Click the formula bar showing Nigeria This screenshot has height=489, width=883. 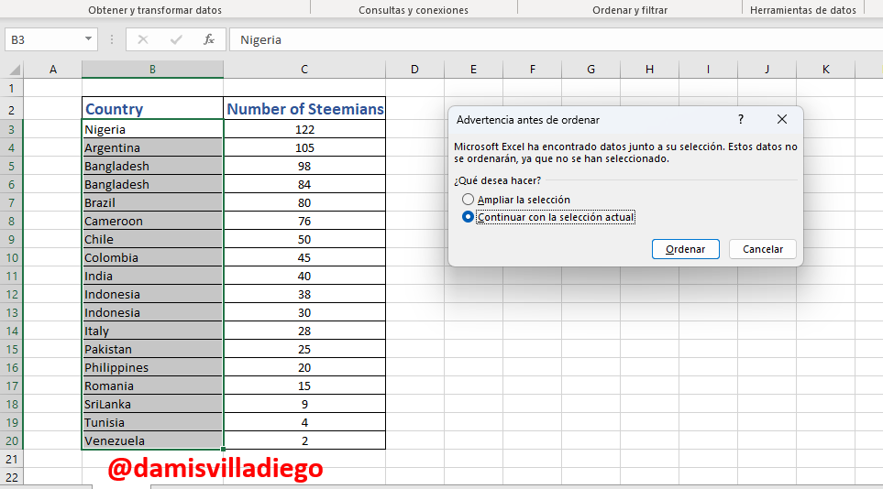pyautogui.click(x=556, y=40)
